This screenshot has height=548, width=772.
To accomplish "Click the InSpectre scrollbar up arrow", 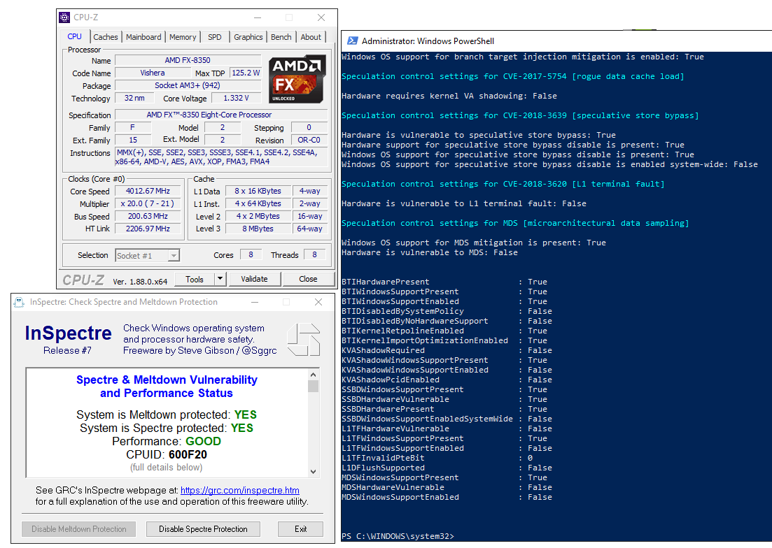I will [313, 375].
